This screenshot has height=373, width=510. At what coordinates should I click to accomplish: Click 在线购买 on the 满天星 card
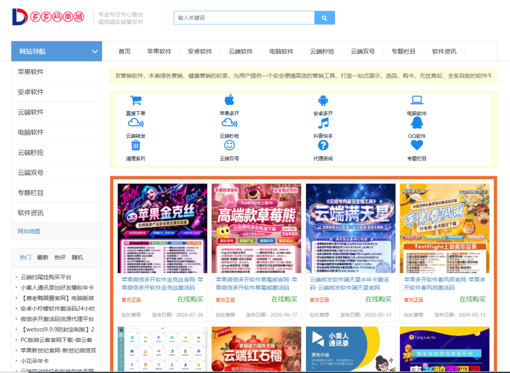point(378,299)
